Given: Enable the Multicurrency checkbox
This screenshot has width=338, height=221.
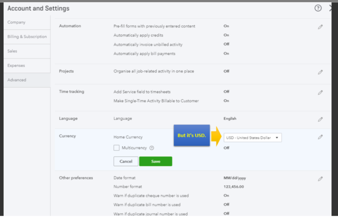Looking at the screenshot, I should 116,148.
